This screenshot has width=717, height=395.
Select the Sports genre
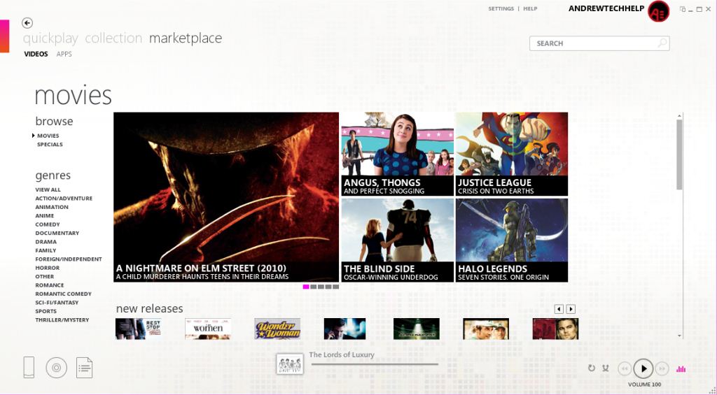click(x=46, y=311)
